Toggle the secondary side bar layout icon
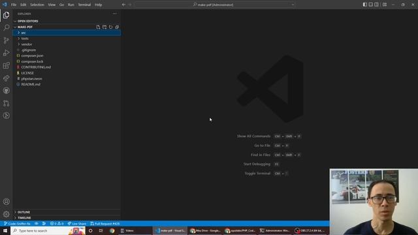This screenshot has height=235, width=418. (x=377, y=5)
